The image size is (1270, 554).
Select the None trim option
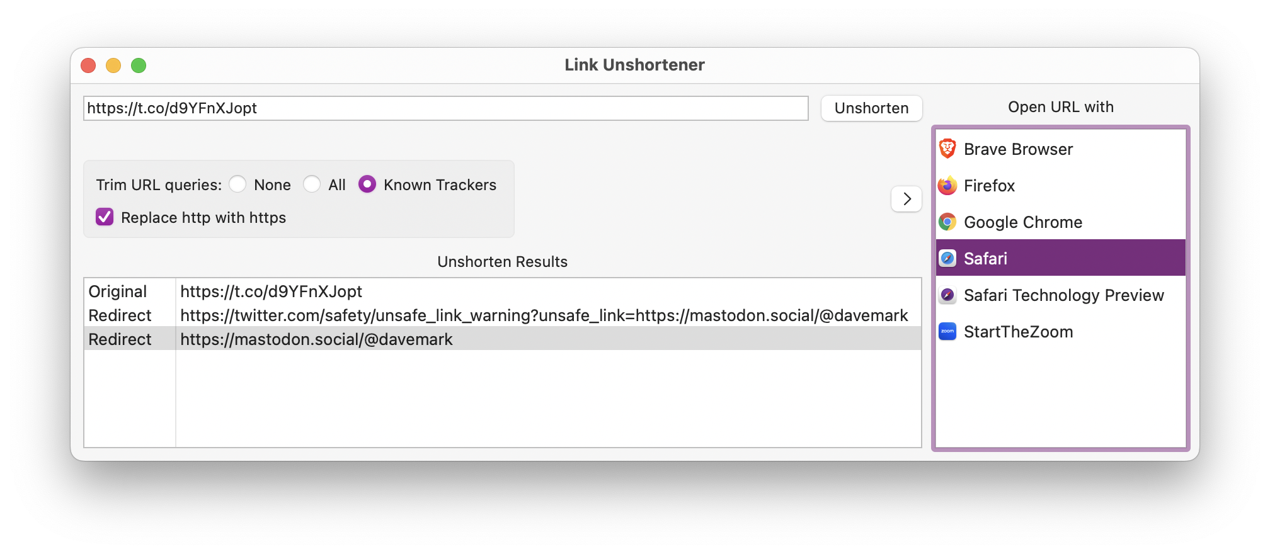(237, 184)
